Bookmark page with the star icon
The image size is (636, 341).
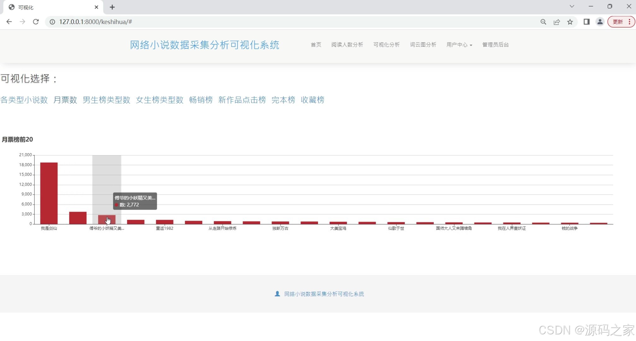tap(570, 22)
